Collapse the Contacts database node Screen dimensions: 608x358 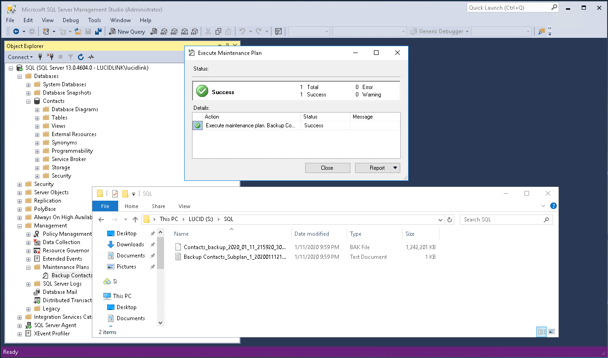(x=29, y=101)
